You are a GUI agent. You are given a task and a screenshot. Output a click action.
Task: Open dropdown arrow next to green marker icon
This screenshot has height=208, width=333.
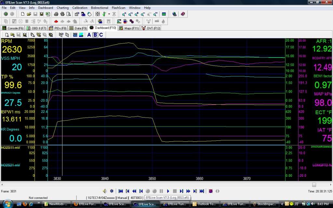pyautogui.click(x=109, y=14)
